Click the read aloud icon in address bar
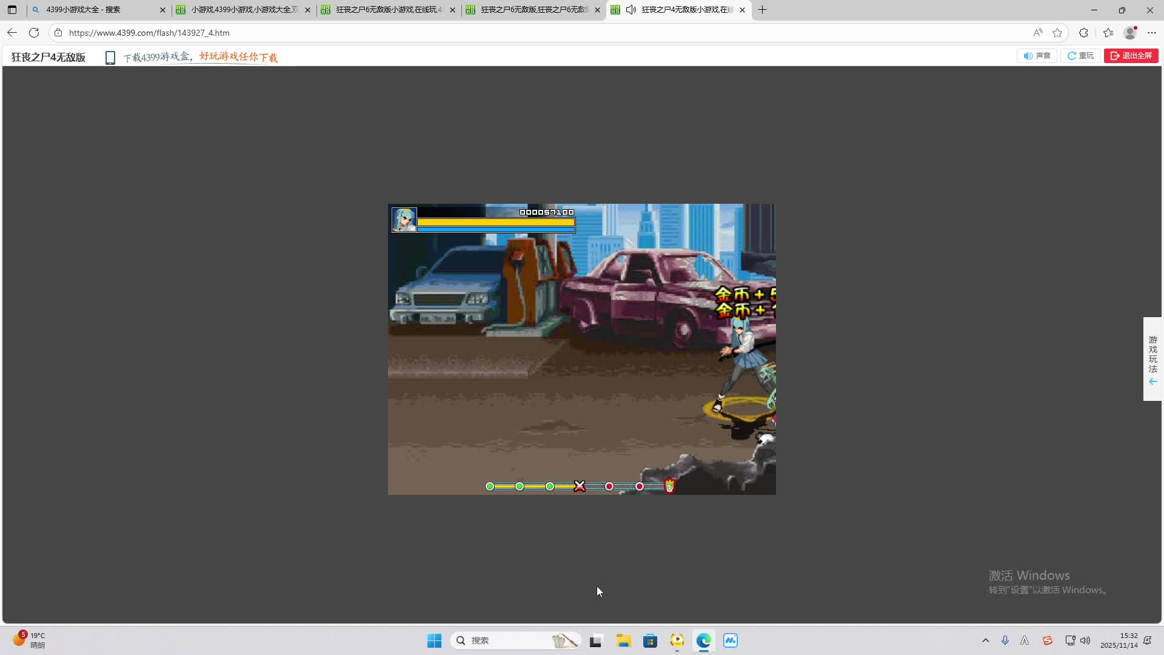The height and width of the screenshot is (655, 1164). pos(1038,33)
